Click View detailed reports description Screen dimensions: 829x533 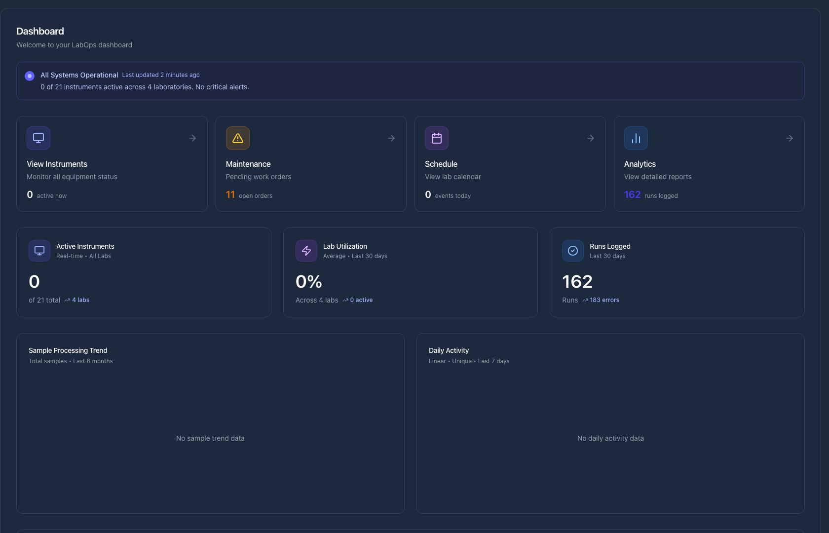(658, 177)
